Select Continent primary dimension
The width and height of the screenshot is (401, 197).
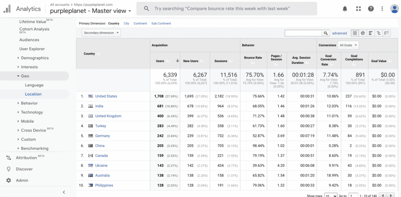pyautogui.click(x=140, y=23)
